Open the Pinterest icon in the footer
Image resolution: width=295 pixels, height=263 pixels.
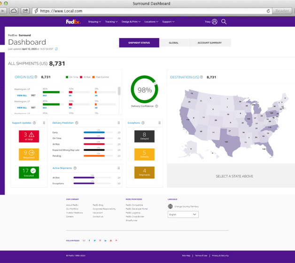116,240
